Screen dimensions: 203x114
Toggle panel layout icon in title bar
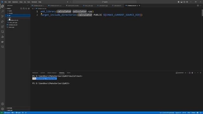181,2
